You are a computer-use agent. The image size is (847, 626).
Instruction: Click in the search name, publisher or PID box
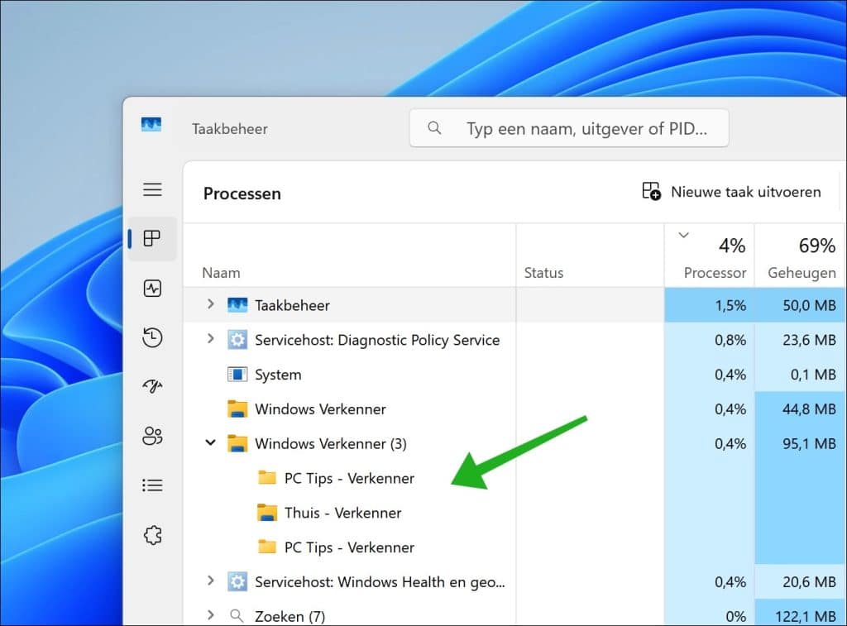point(569,128)
